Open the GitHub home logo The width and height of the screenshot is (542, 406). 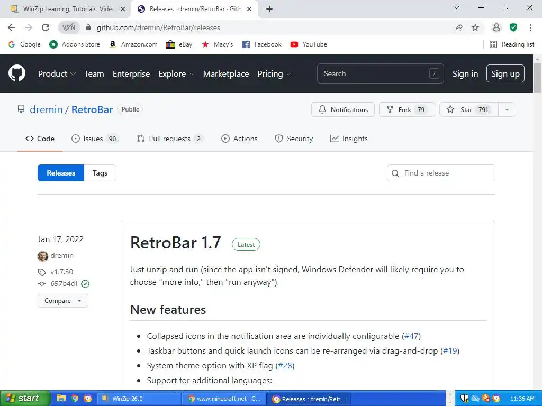16,73
